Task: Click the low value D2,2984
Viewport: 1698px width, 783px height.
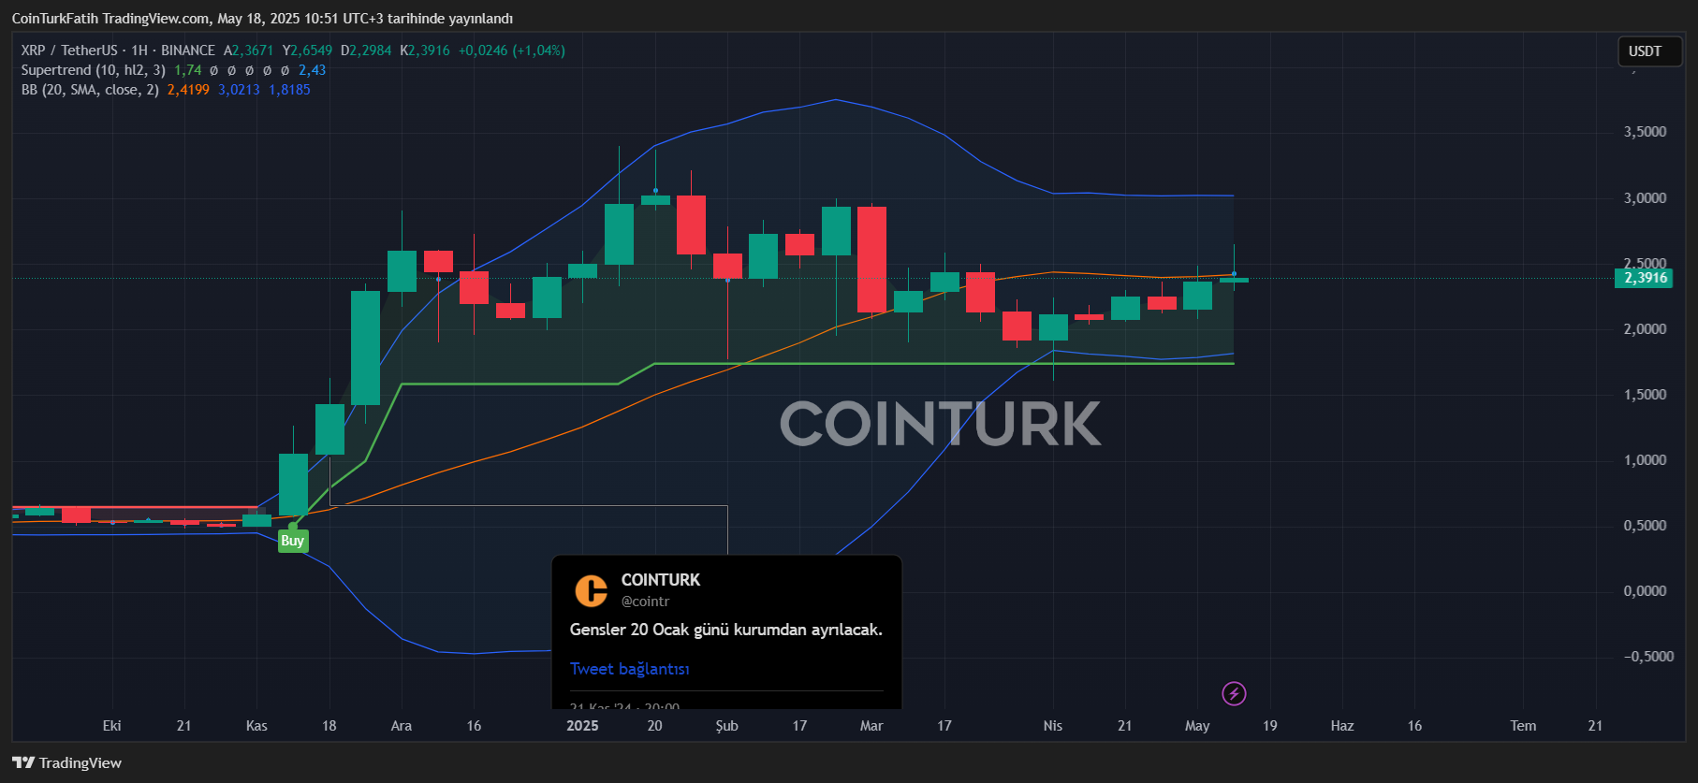Action: (366, 51)
